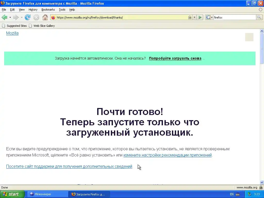Image resolution: width=264 pixels, height=198 pixels.
Task: Click the green Back arrow button
Action: pyautogui.click(x=4, y=17)
